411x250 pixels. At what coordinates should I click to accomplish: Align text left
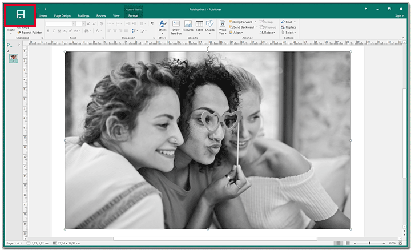click(109, 31)
